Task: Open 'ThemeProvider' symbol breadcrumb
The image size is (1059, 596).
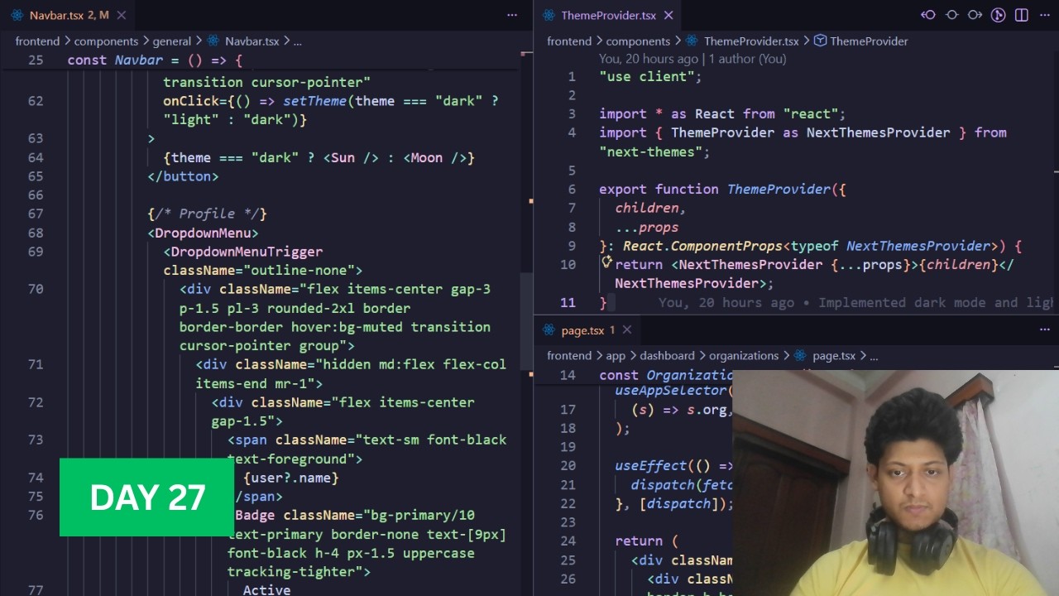Action: click(x=869, y=41)
